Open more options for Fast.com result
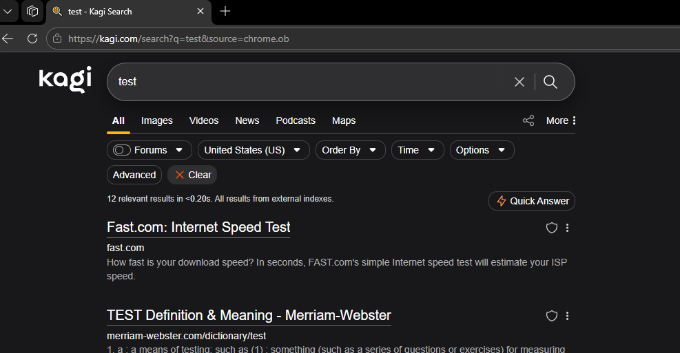 (567, 228)
